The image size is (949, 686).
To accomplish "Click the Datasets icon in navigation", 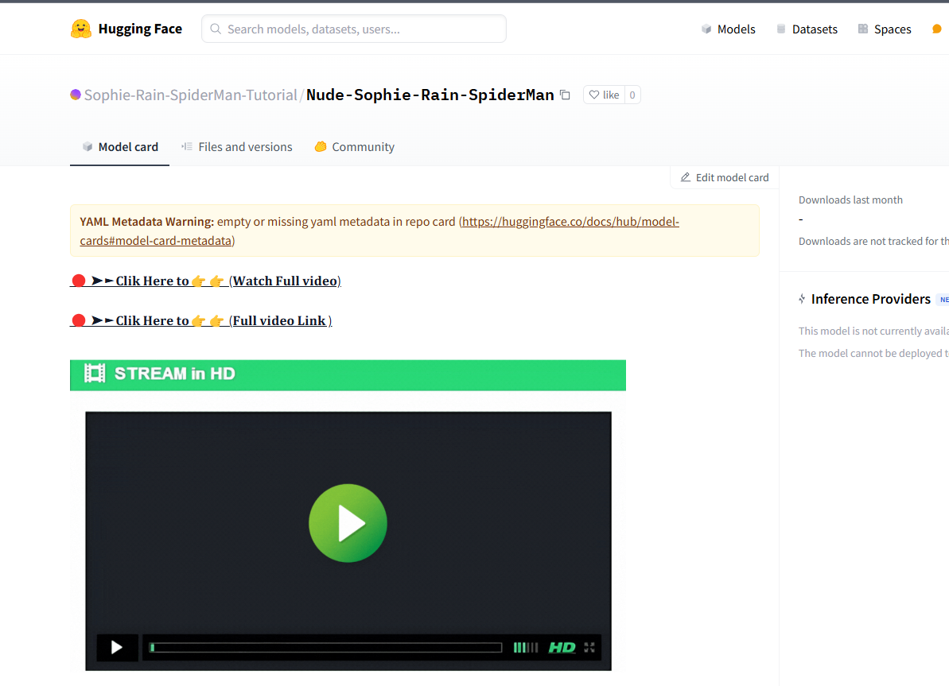I will (780, 29).
